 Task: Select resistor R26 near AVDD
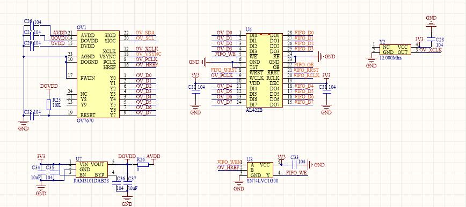pyautogui.click(x=143, y=165)
